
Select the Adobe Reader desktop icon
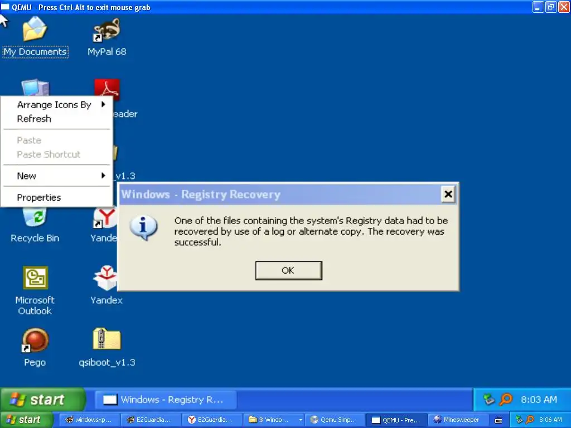click(x=107, y=90)
